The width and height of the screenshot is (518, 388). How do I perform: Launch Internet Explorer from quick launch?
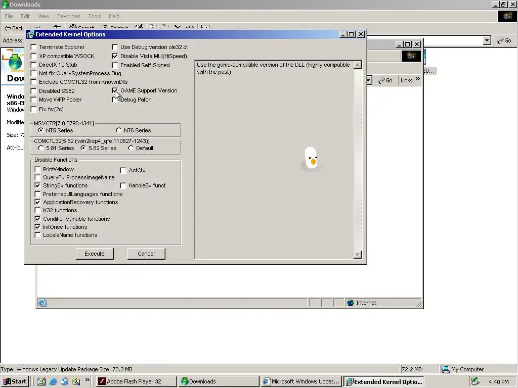(53, 381)
